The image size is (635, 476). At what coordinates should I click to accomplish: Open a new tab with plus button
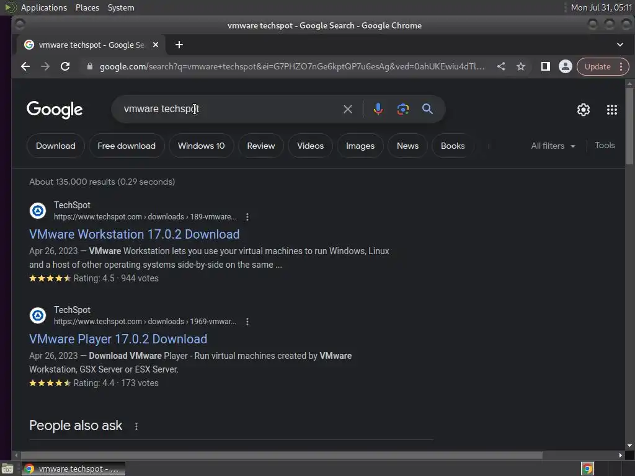click(179, 45)
